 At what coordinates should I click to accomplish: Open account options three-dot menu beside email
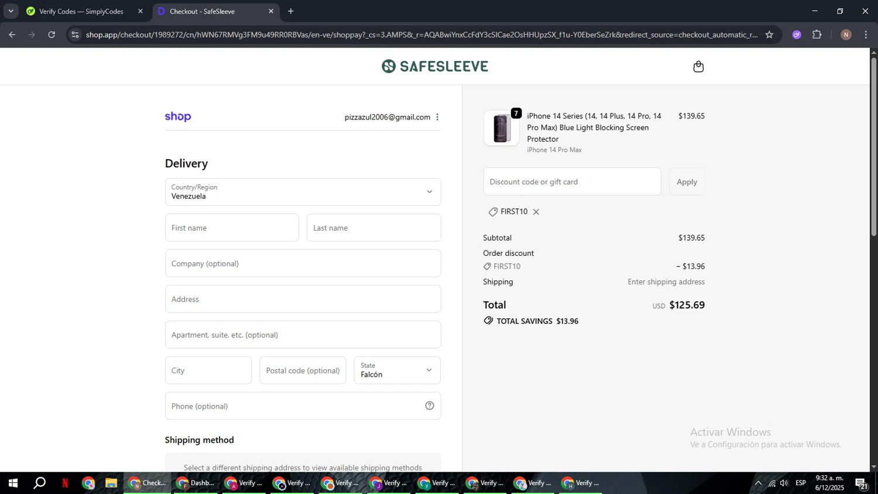tap(437, 117)
